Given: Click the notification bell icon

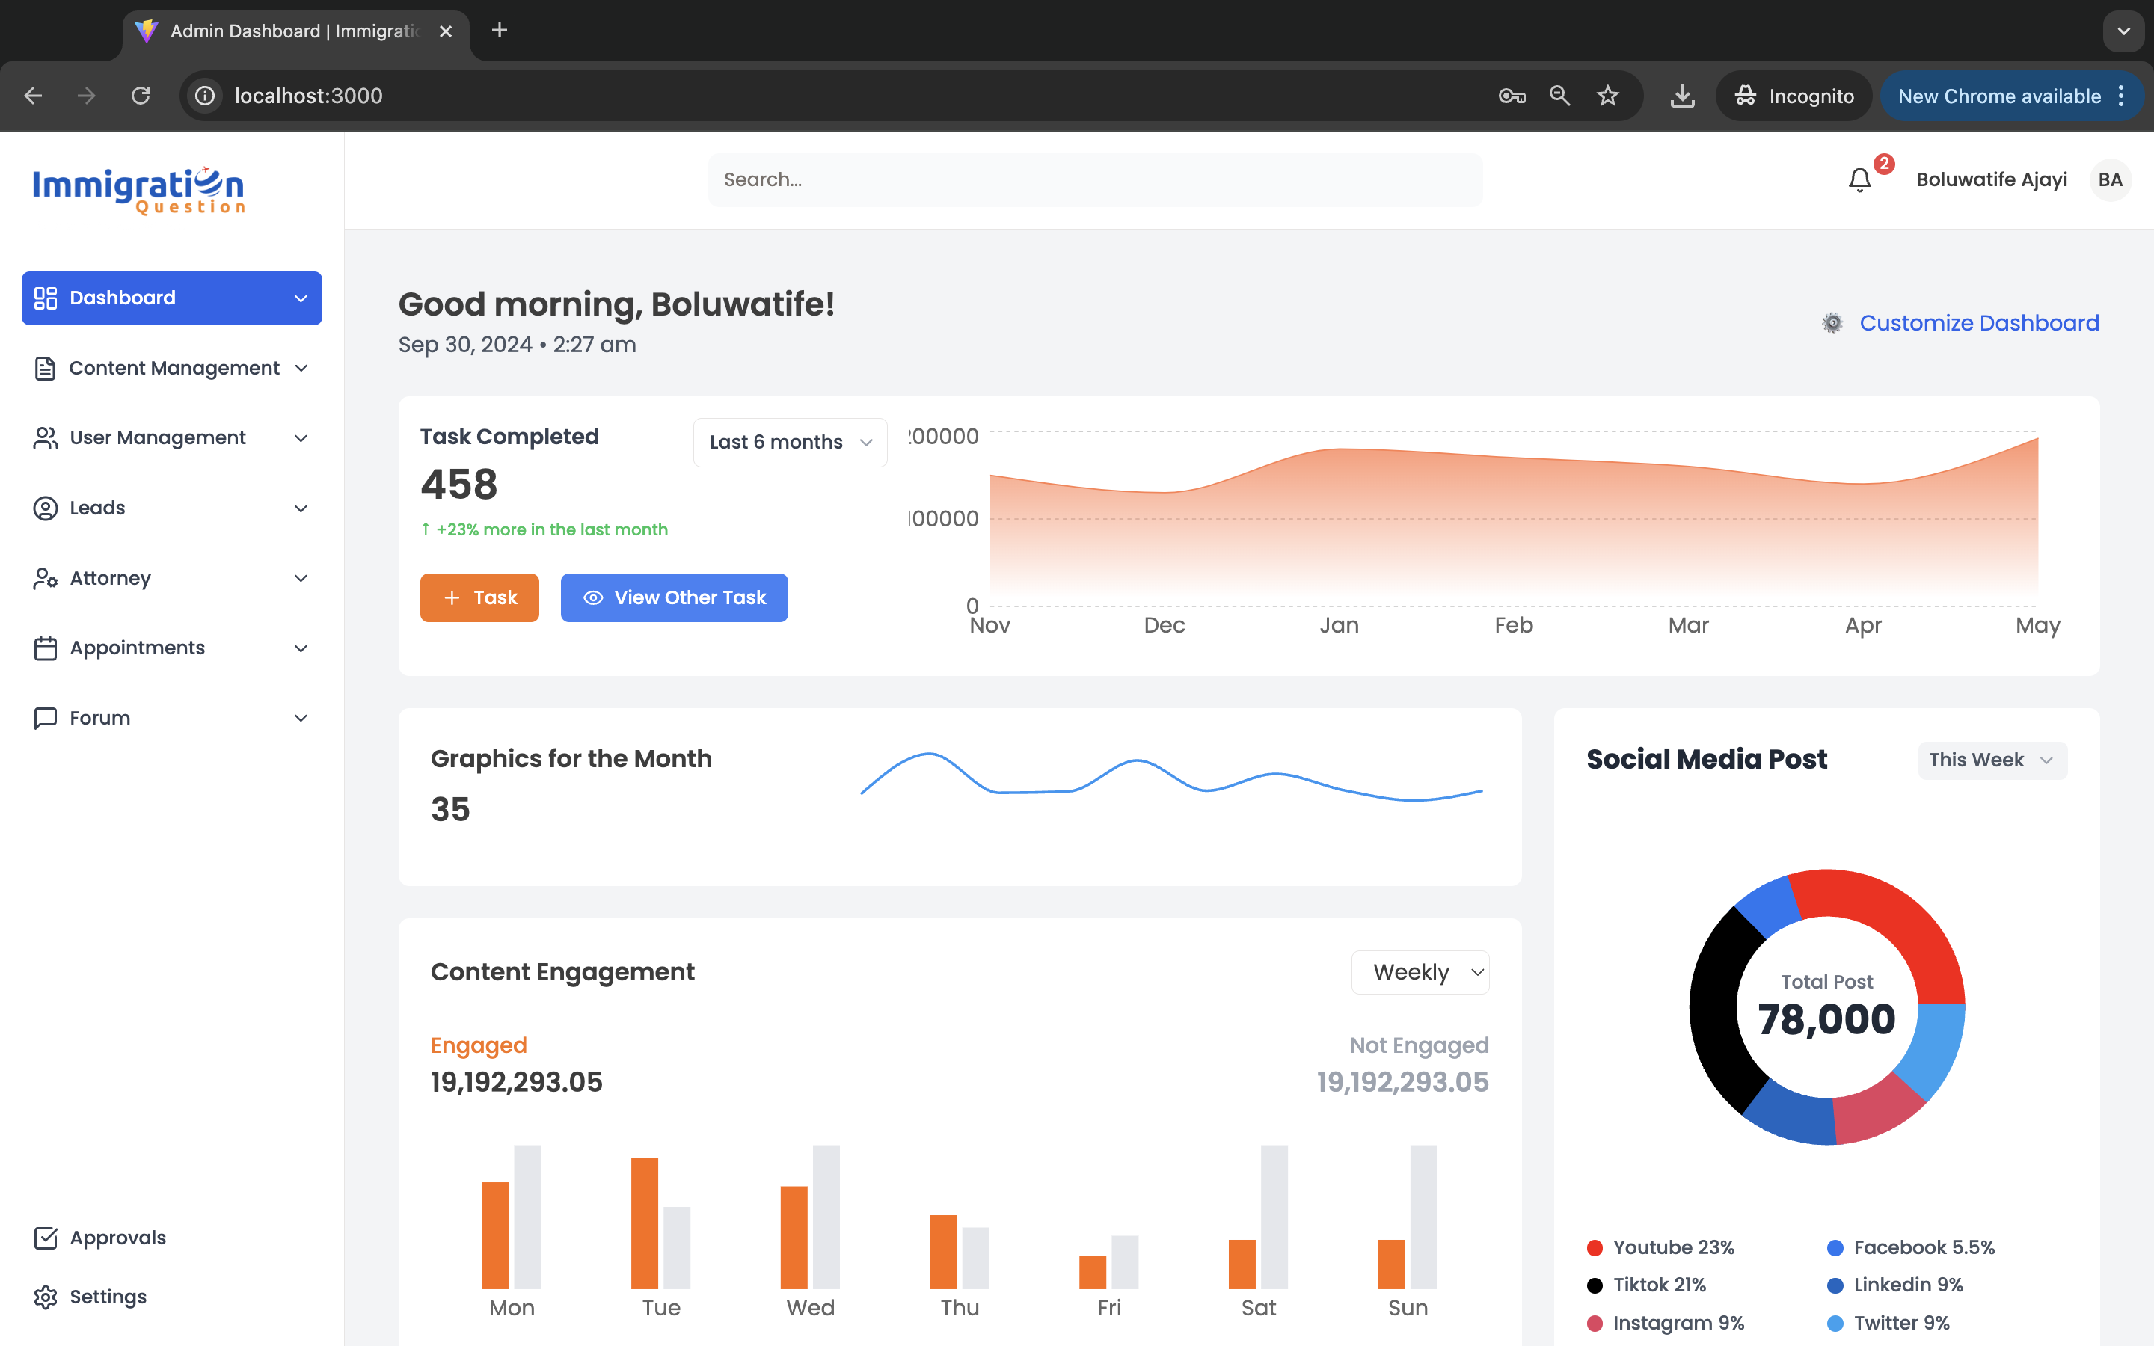Looking at the screenshot, I should pos(1859,179).
